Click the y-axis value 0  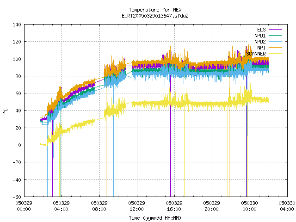tap(19, 145)
